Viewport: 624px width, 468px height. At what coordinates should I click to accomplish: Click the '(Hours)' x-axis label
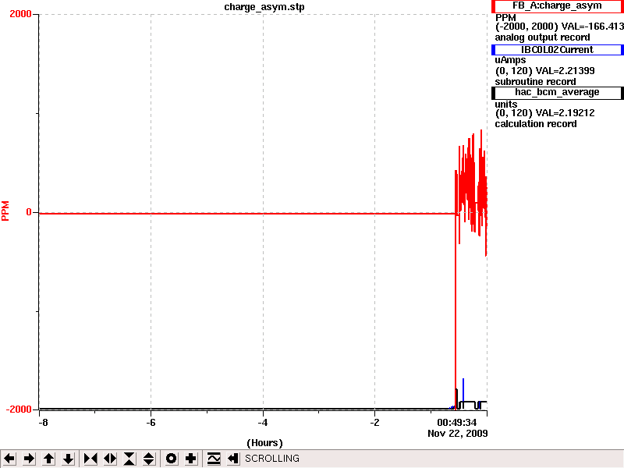pos(264,443)
